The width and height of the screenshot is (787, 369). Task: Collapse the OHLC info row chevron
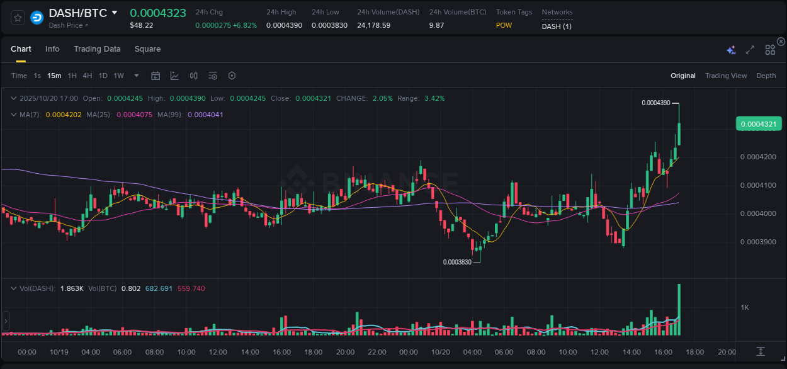tap(14, 98)
